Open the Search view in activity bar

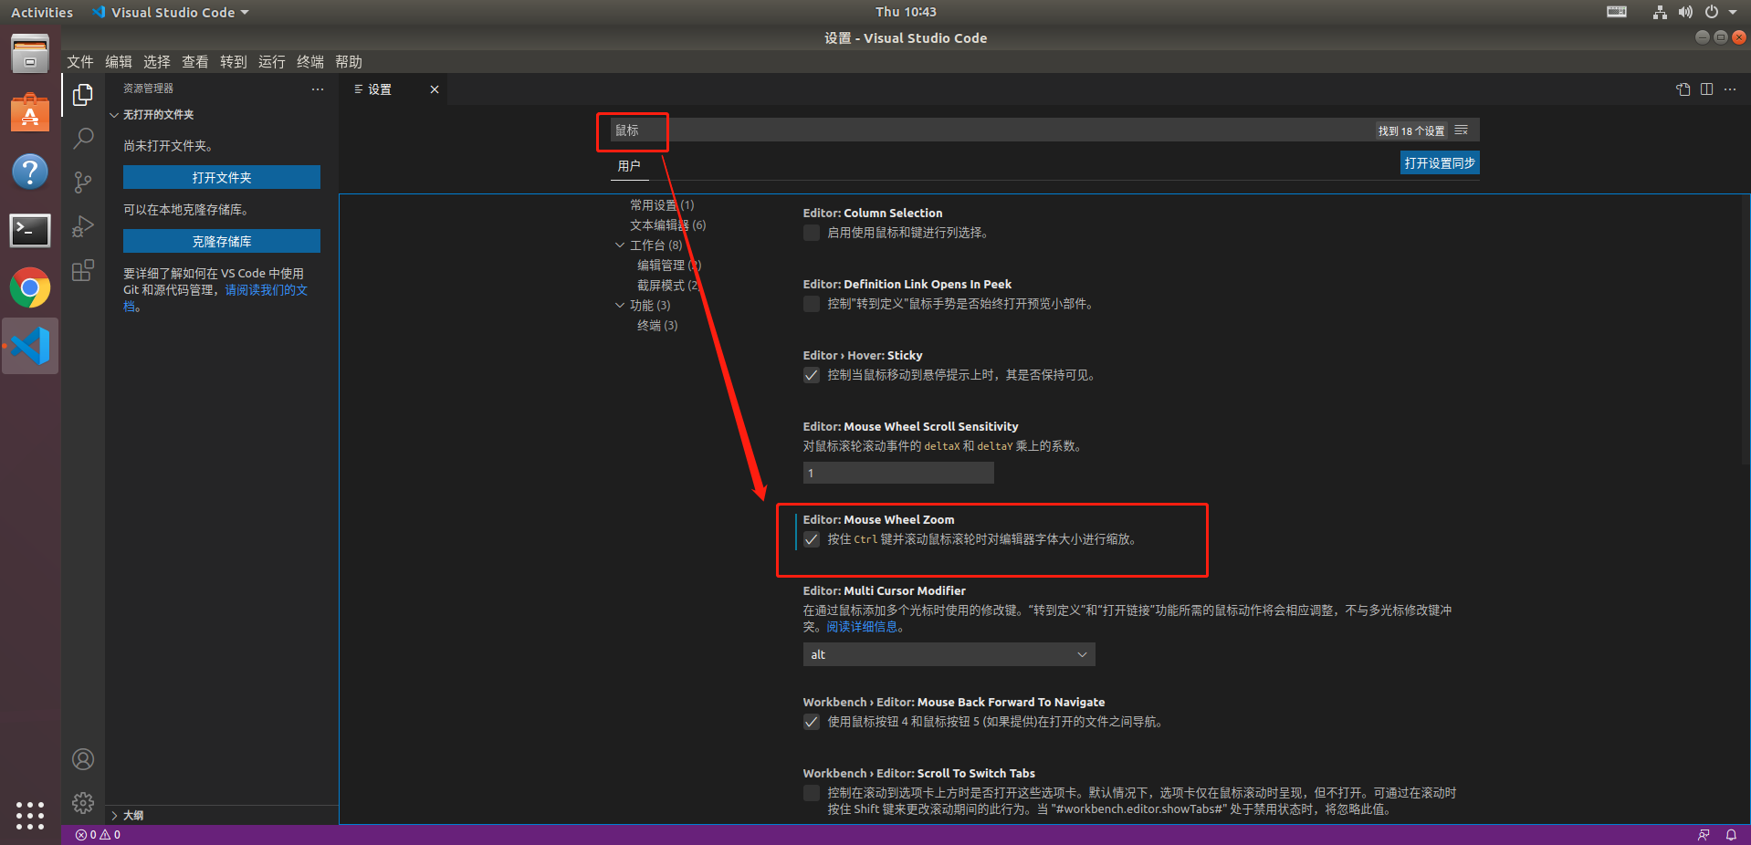point(83,139)
